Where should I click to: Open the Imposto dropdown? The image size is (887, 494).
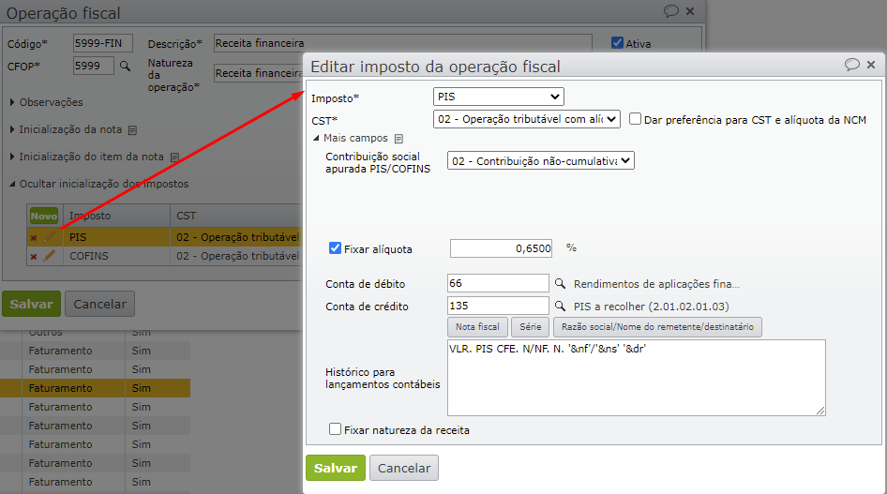[x=499, y=97]
